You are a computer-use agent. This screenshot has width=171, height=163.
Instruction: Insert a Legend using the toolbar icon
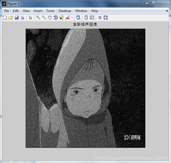coord(92,17)
